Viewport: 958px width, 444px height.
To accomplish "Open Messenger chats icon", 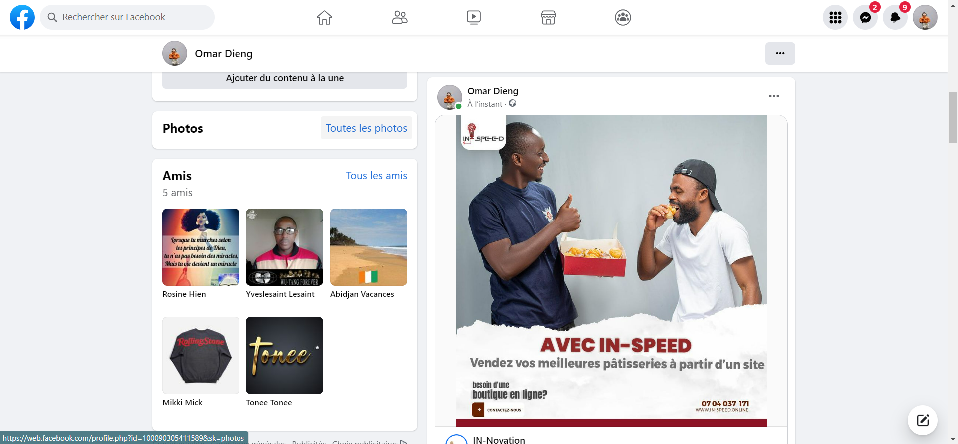I will click(x=865, y=17).
